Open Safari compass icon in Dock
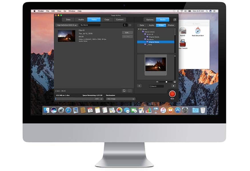This screenshot has height=171, width=250. [x=68, y=110]
